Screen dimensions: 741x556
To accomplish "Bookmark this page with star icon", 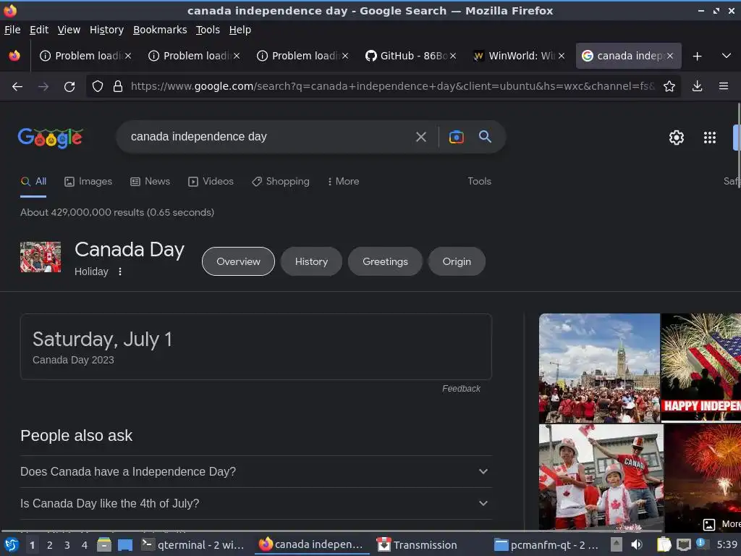I will click(669, 86).
